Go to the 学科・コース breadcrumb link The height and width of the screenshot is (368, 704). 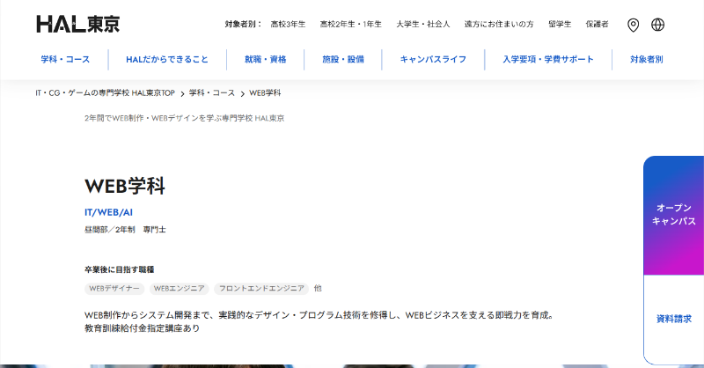[212, 93]
